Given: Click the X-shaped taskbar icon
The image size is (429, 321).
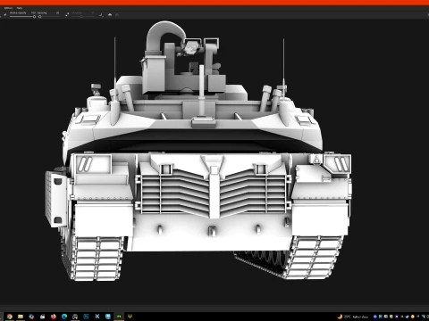Looking at the screenshot, I should [97, 317].
